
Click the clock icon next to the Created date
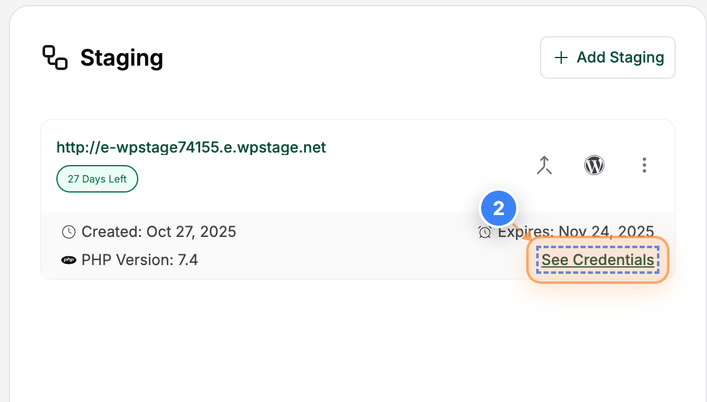coord(68,231)
